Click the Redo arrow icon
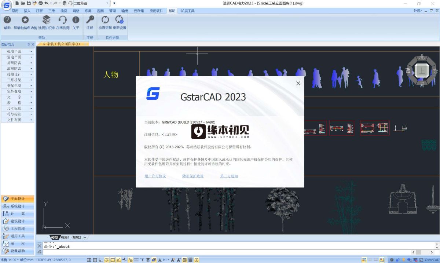This screenshot has width=440, height=263. pos(55,3)
